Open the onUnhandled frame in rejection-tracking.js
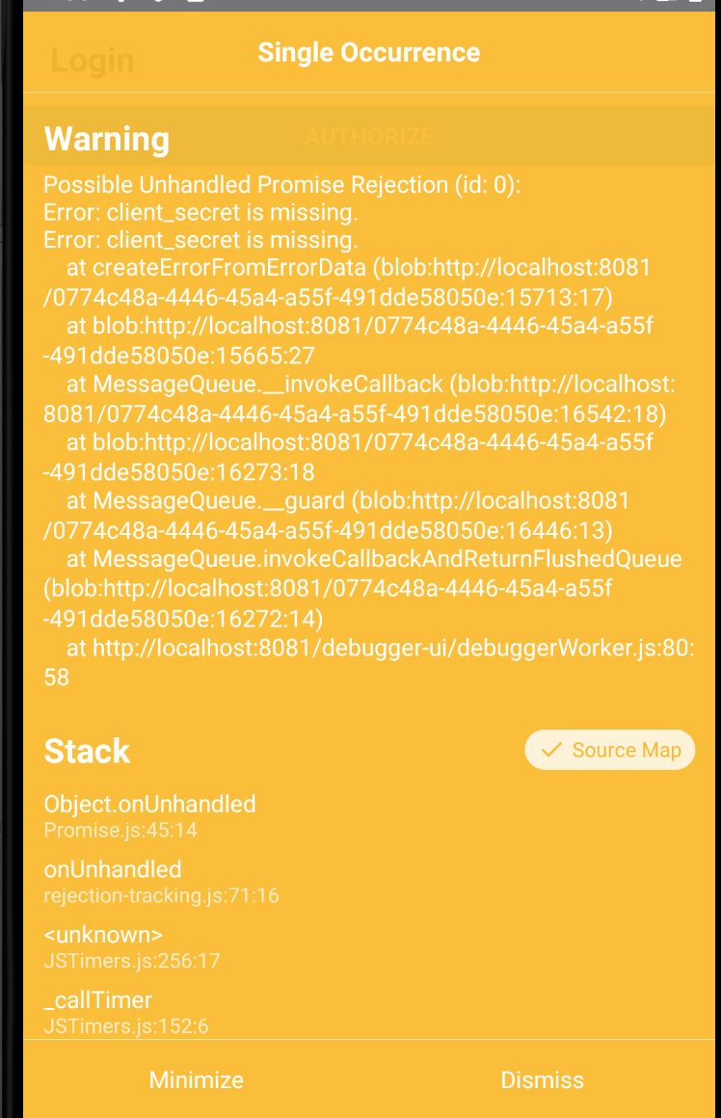The width and height of the screenshot is (721, 1118). pos(113,868)
